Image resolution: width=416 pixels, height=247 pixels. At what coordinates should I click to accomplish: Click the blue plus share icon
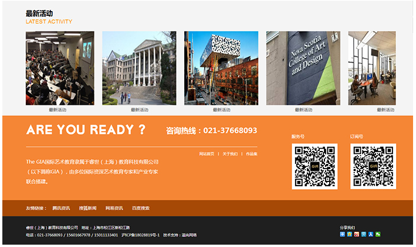click(343, 235)
